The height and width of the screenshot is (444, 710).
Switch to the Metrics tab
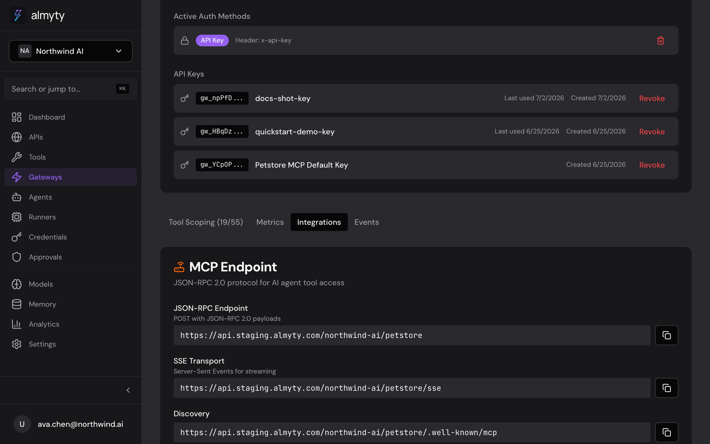[270, 222]
